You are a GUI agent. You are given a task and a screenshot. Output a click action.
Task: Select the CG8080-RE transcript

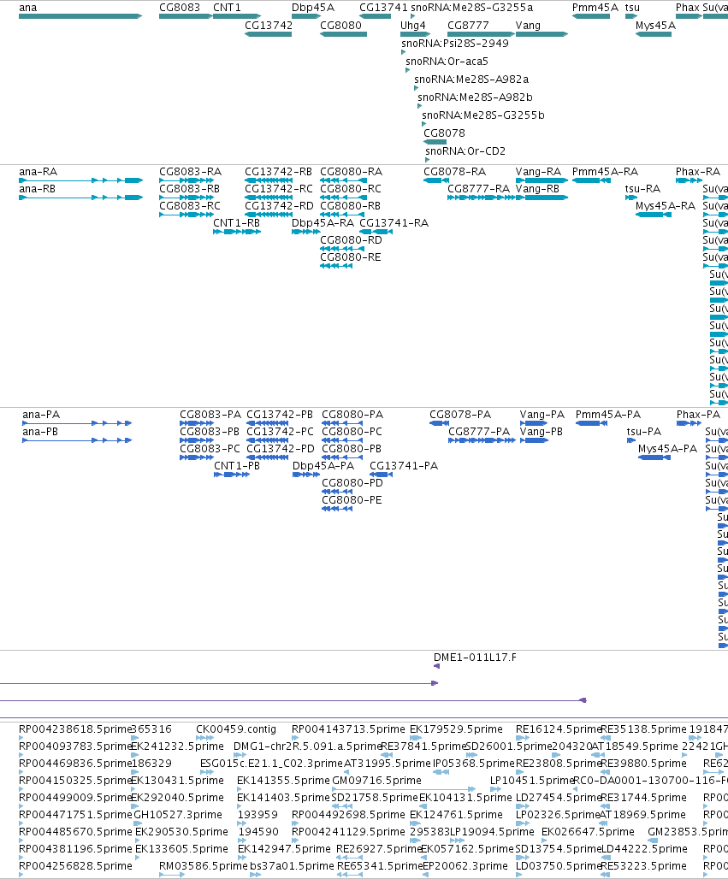[336, 266]
